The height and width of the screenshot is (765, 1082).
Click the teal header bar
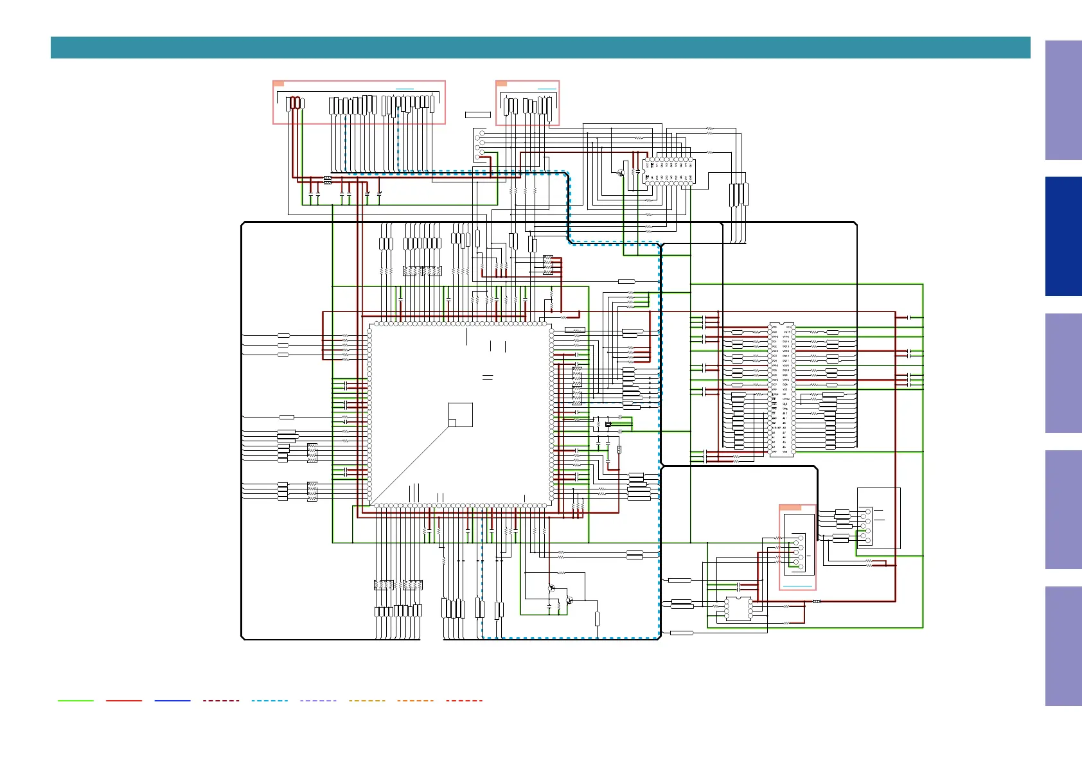[x=540, y=48]
